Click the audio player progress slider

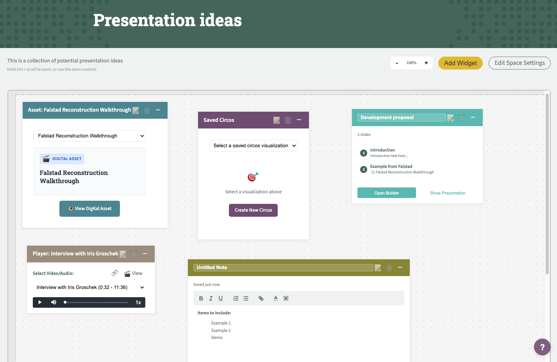(x=96, y=302)
